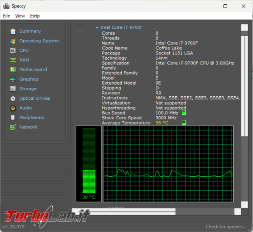Show the Motherboard details
Image resolution: width=253 pixels, height=232 pixels.
(33, 69)
